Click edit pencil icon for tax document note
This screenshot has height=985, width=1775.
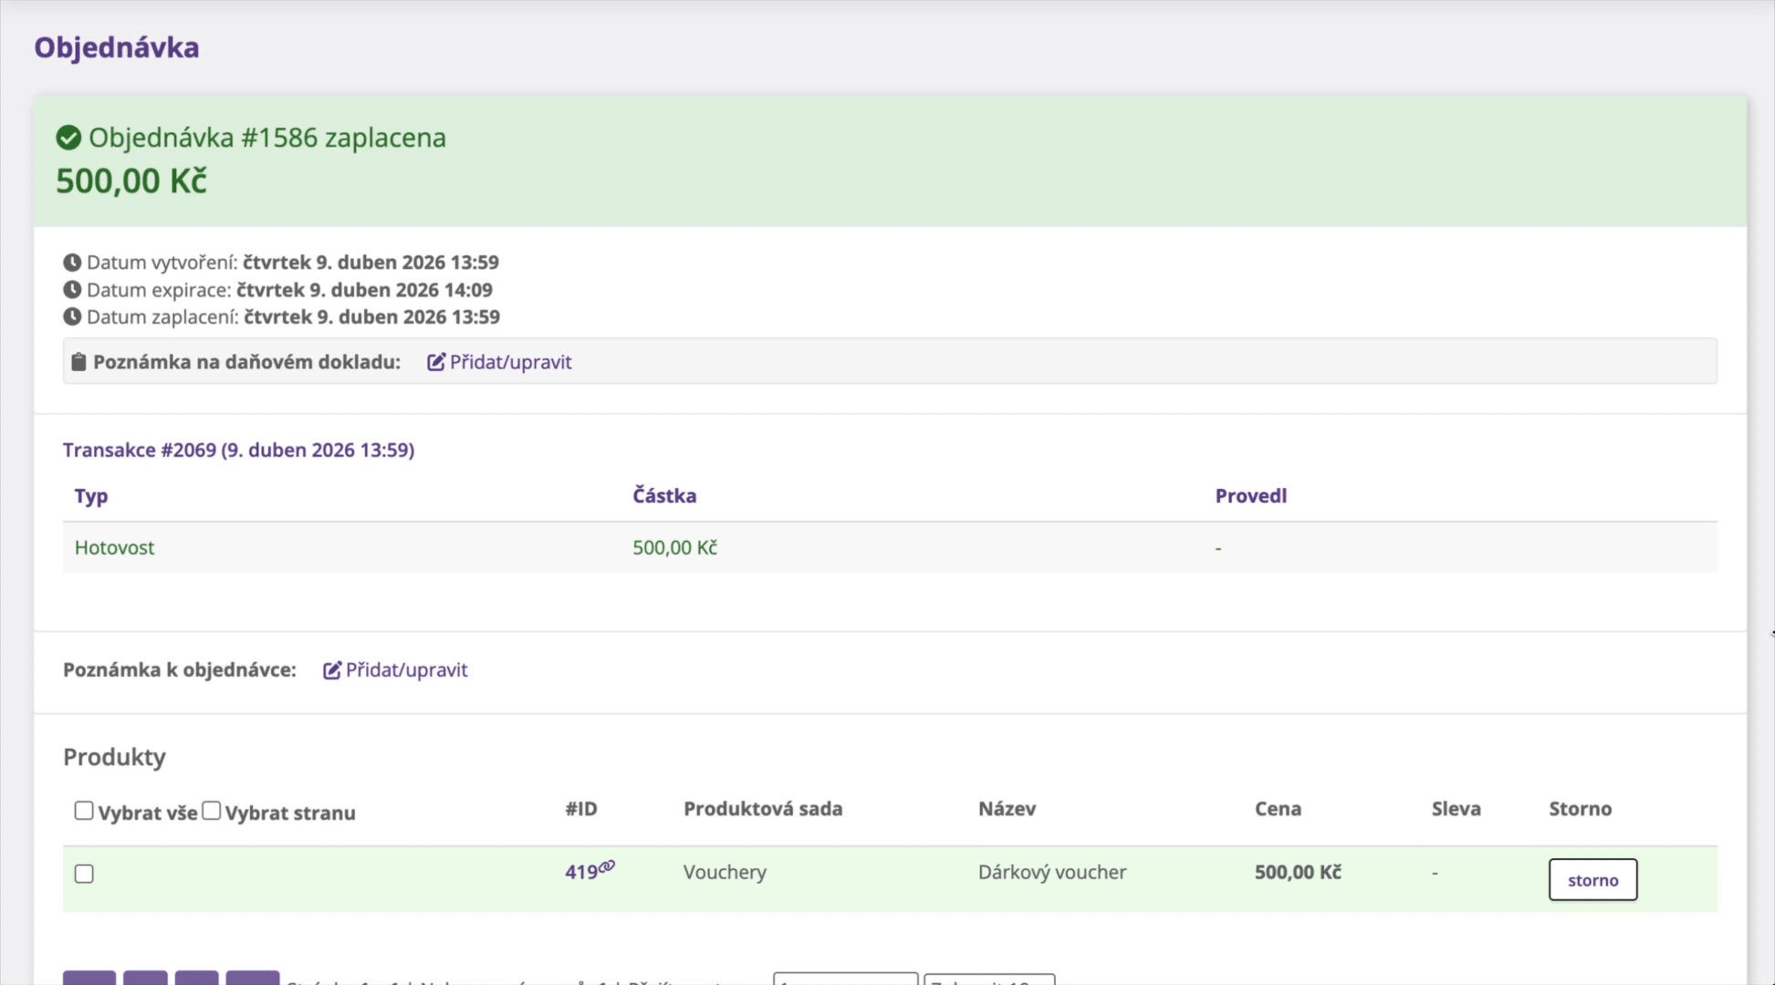coord(436,362)
